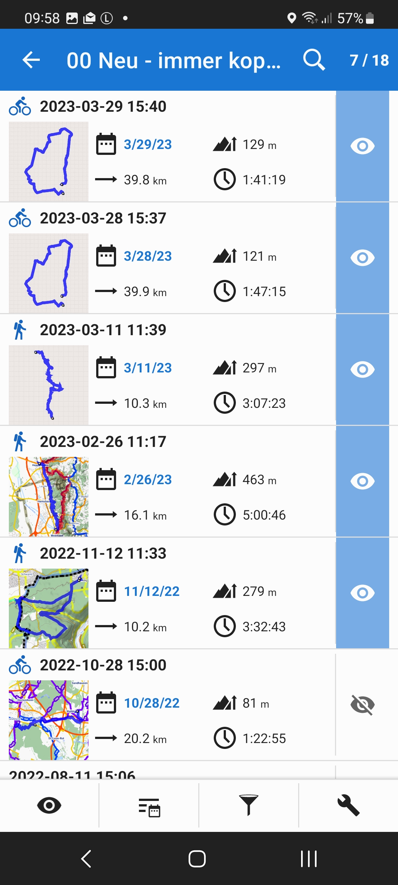Select the 2023-03-11 11:39 track title
The image size is (398, 885).
[103, 330]
